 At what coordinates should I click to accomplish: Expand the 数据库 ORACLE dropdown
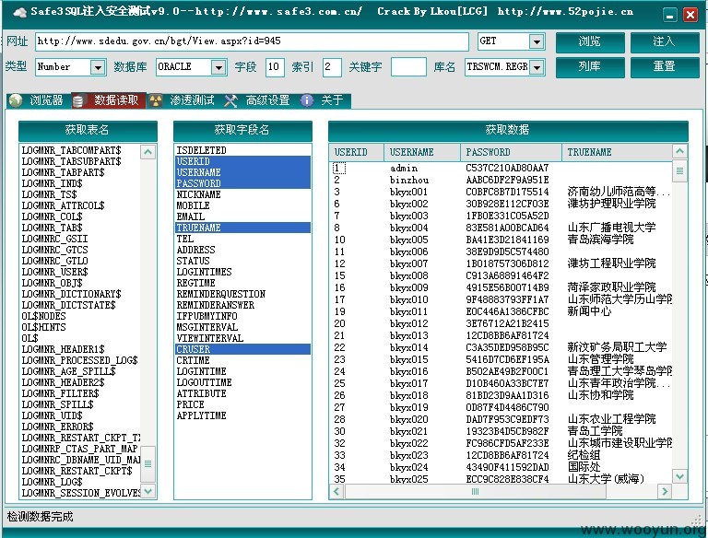click(218, 67)
